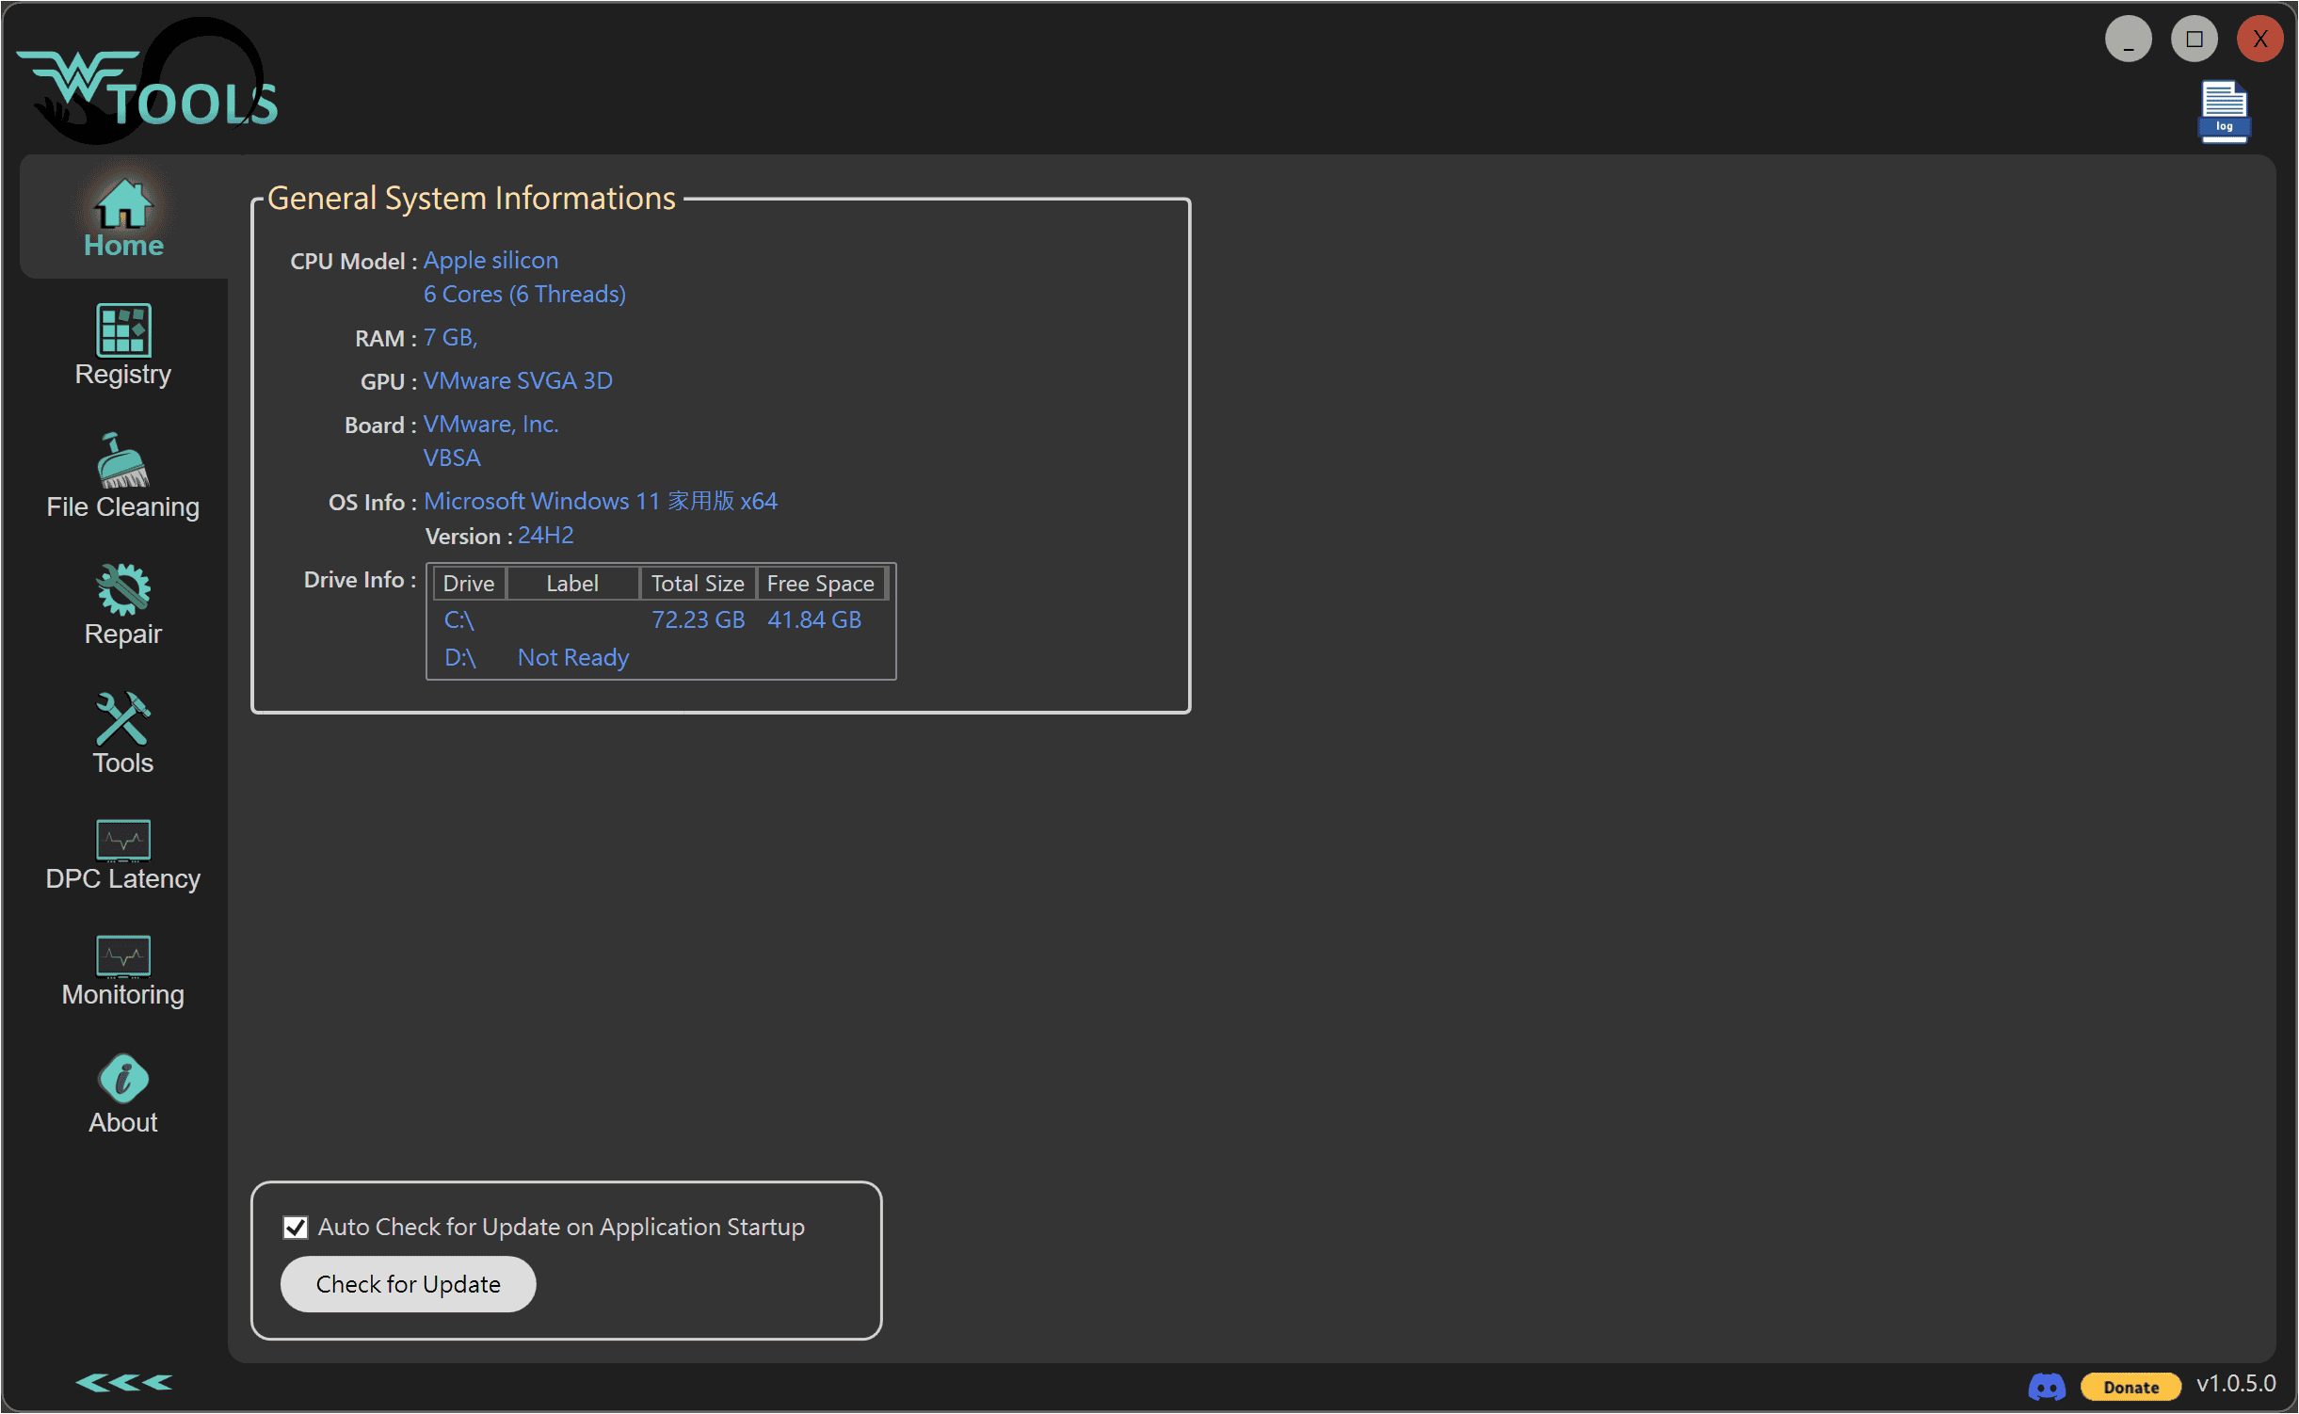The image size is (2299, 1414).
Task: Open the Tools wrench-and-hammer icon
Action: (x=123, y=719)
